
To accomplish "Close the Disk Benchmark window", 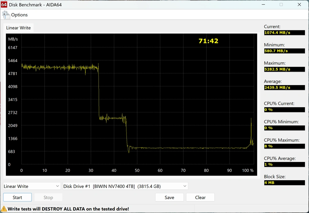I will [299, 5].
